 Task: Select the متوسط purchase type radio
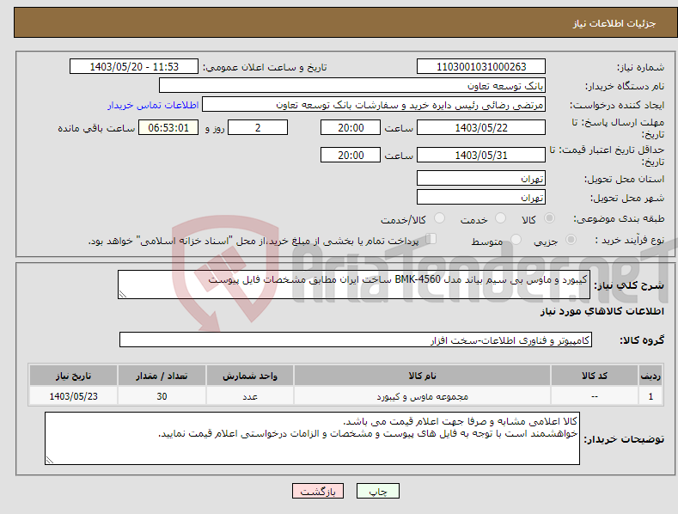(x=516, y=239)
